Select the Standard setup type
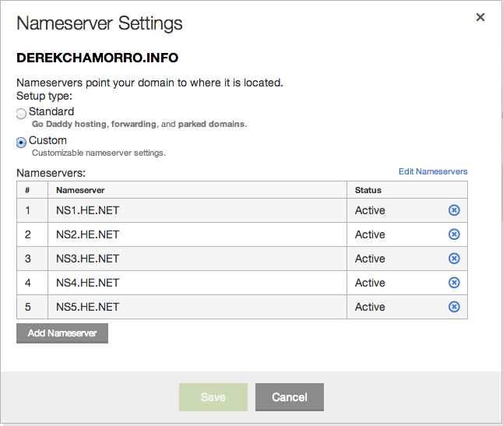503x426 pixels. click(x=21, y=113)
